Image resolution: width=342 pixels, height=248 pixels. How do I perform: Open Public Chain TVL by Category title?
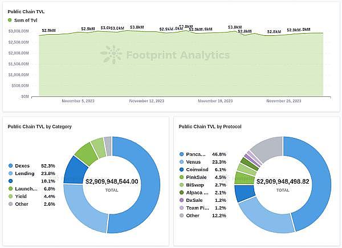(x=39, y=127)
